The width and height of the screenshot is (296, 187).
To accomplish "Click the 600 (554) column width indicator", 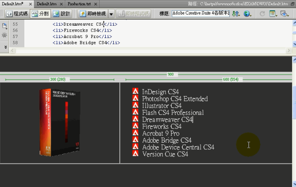I will 231,79.
